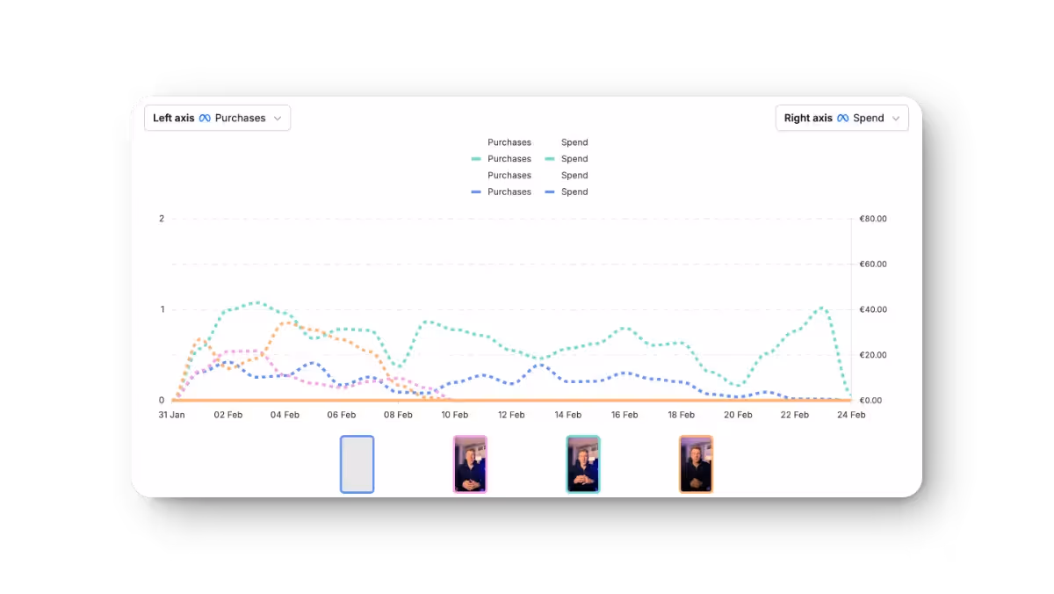Image resolution: width=1054 pixels, height=594 pixels.
Task: Click the 20 Feb date label
Action: (738, 415)
